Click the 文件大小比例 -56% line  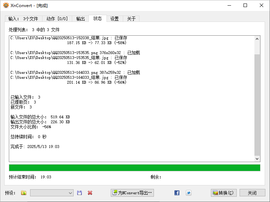(31, 127)
